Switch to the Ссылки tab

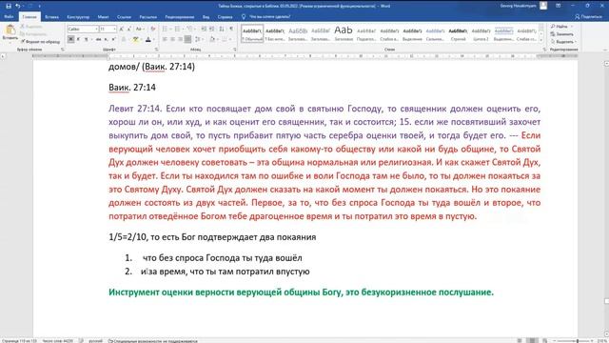[124, 17]
